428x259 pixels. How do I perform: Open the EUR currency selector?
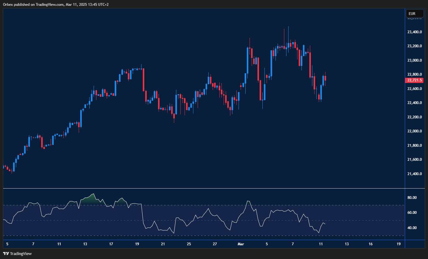click(x=415, y=13)
